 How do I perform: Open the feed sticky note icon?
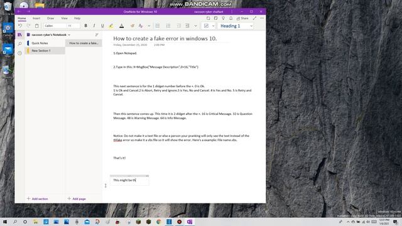pos(215,18)
